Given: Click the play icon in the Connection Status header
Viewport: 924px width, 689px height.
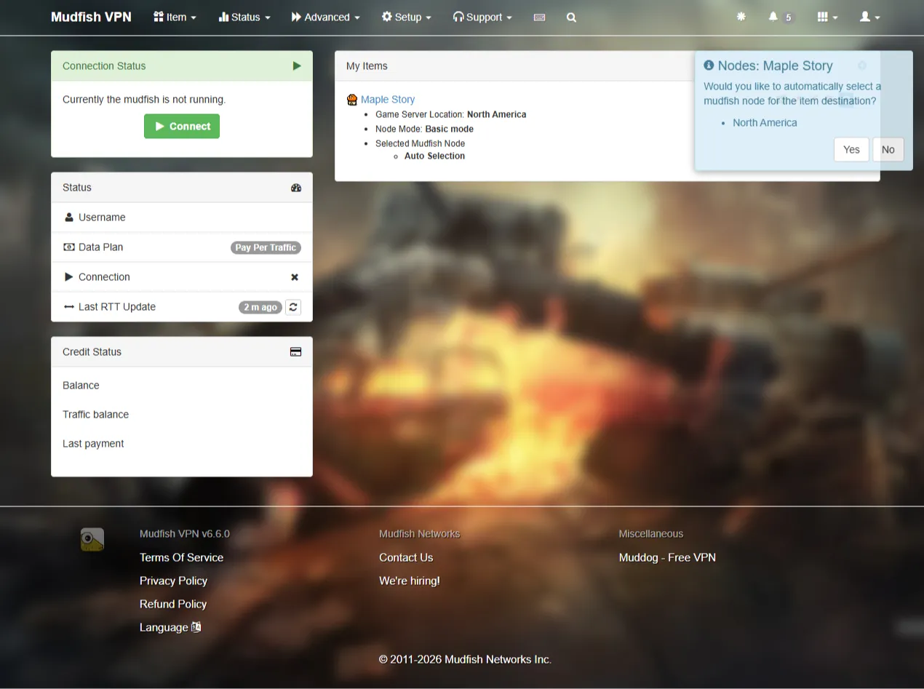Looking at the screenshot, I should (297, 66).
